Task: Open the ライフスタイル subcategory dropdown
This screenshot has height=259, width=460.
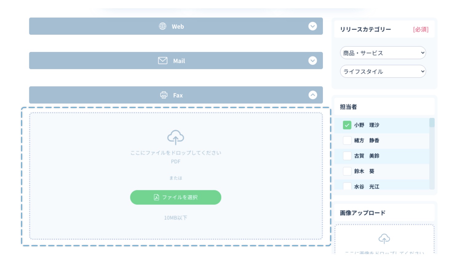Action: click(383, 72)
